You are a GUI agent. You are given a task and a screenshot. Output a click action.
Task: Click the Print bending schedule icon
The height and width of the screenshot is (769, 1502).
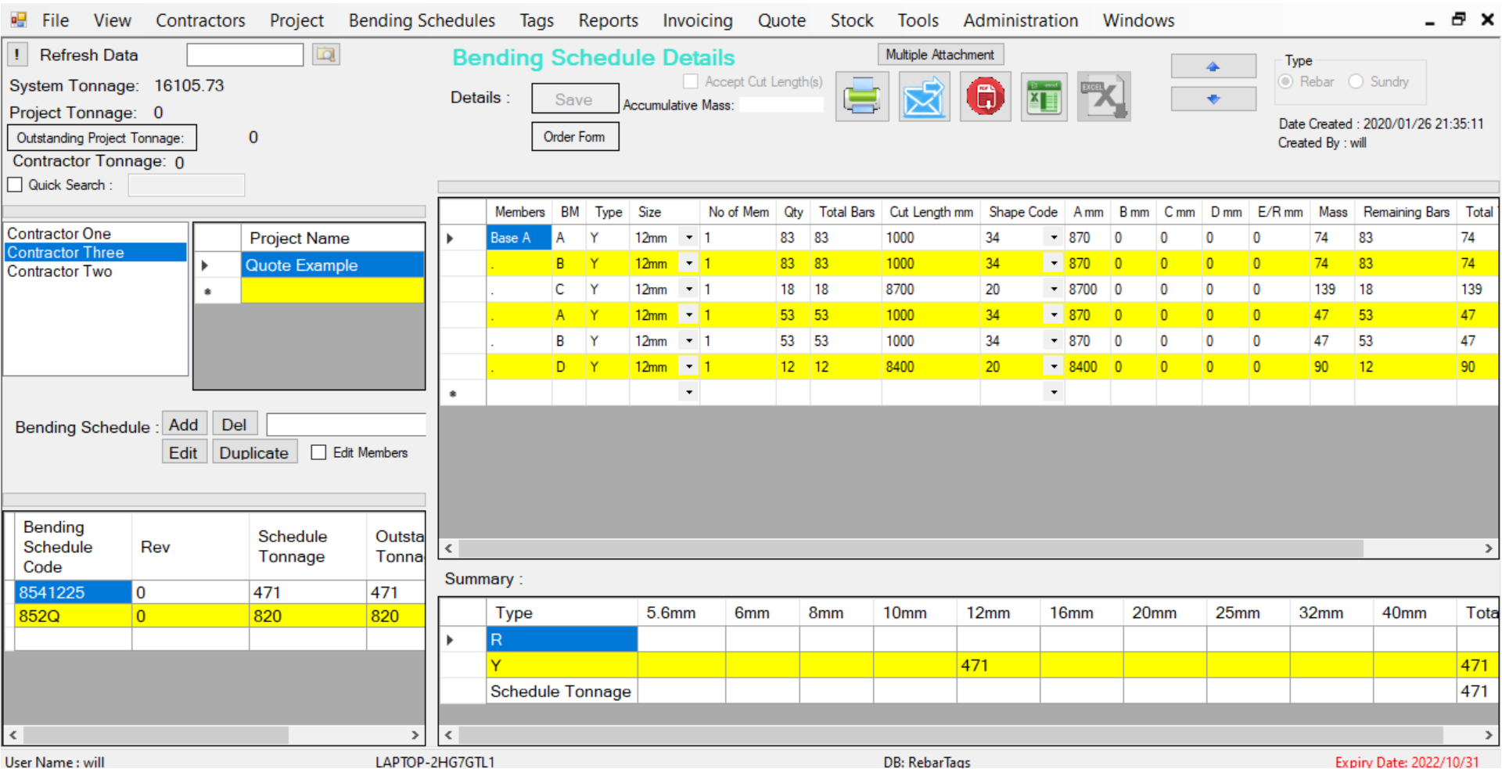pos(861,96)
